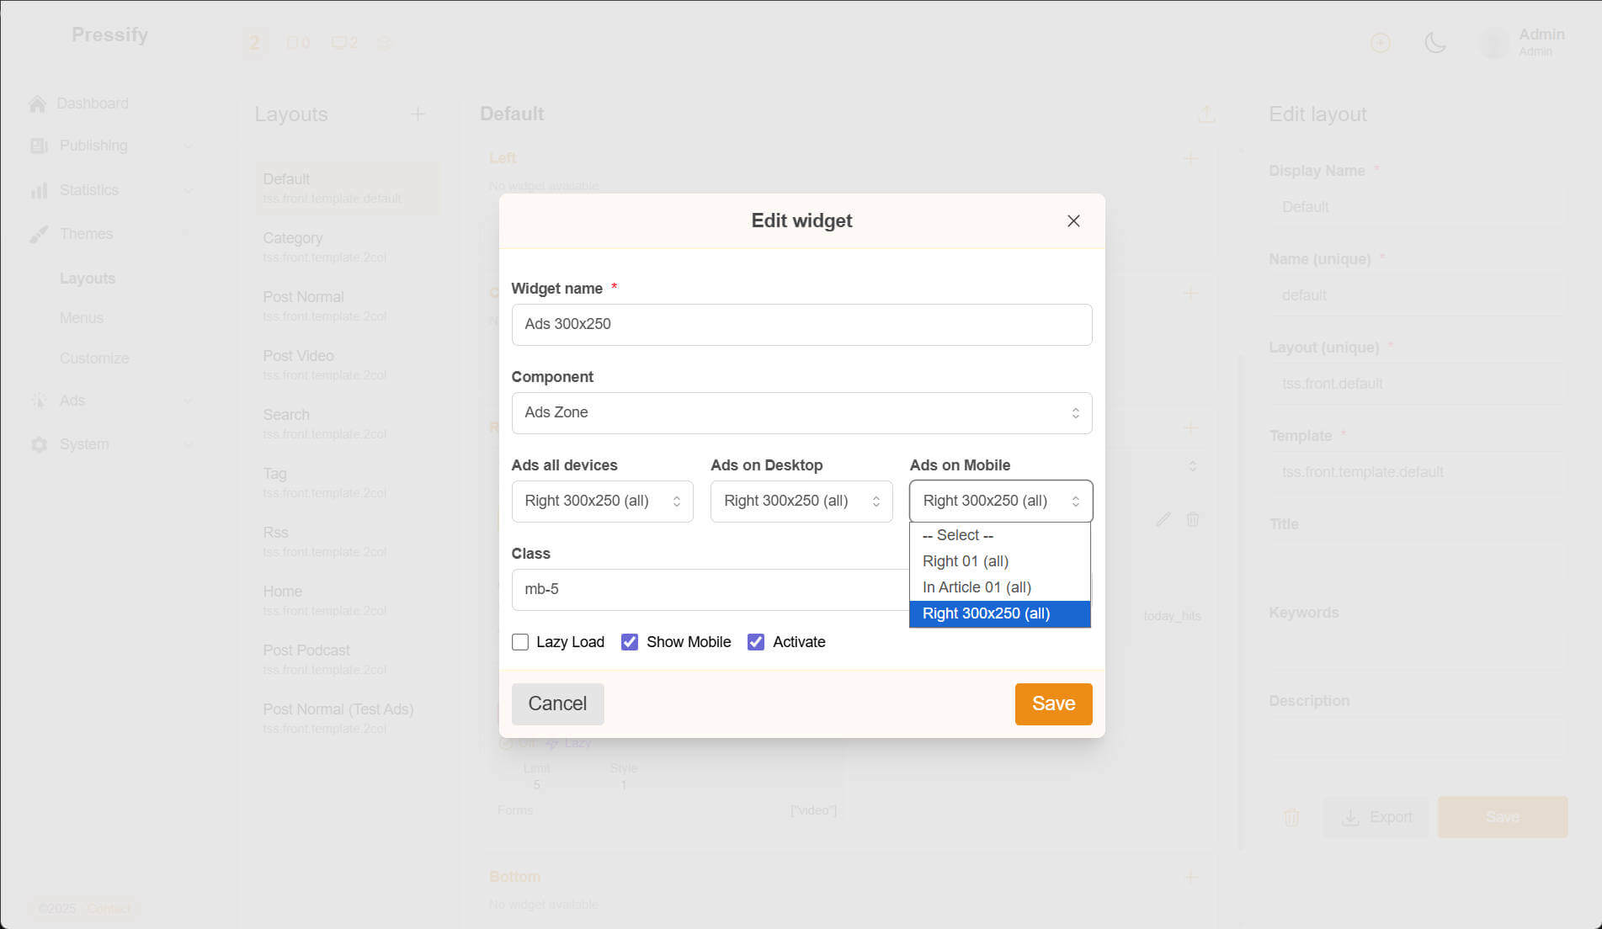Viewport: 1602px width, 929px height.
Task: Uncheck the Activate checkbox
Action: pyautogui.click(x=756, y=642)
